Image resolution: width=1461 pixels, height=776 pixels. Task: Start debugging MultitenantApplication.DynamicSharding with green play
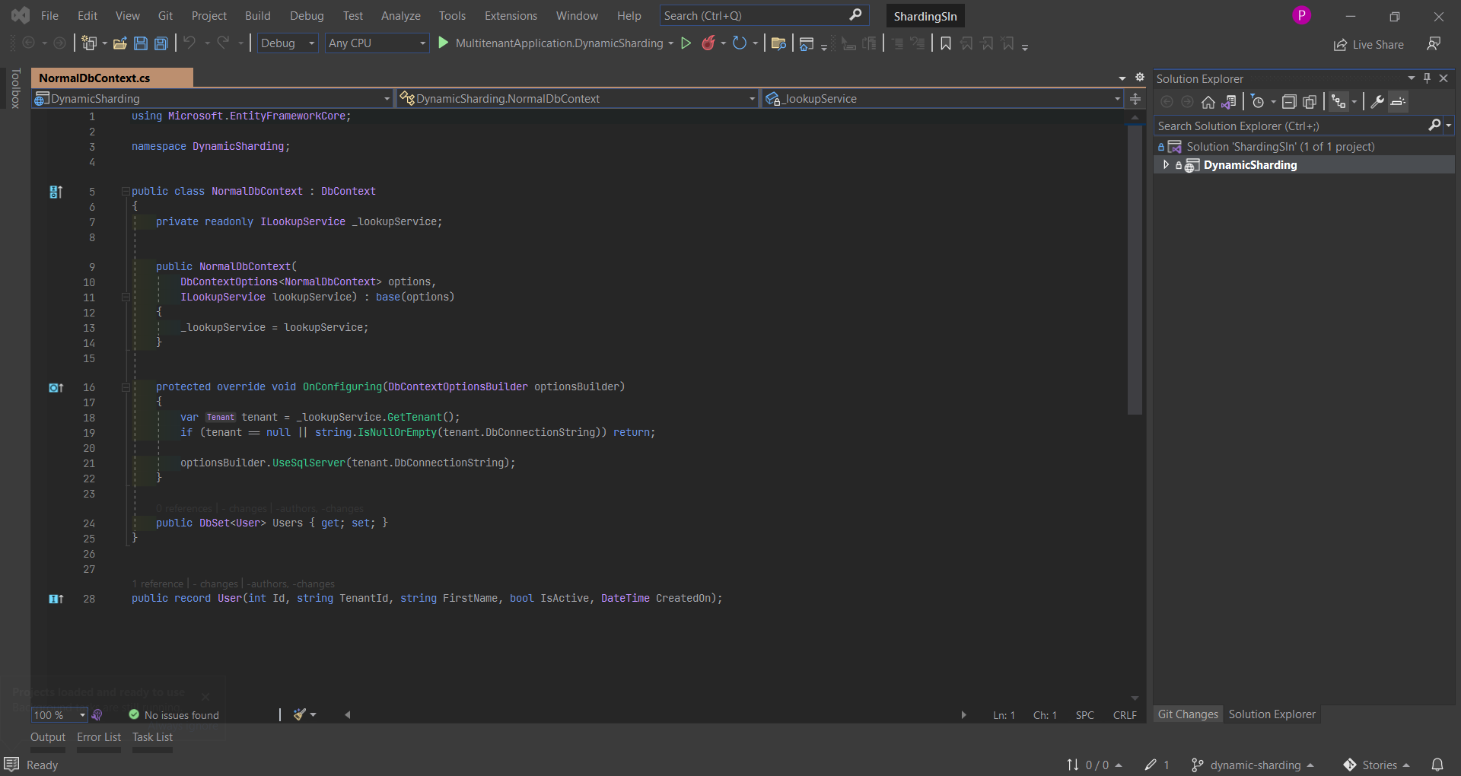click(x=444, y=43)
